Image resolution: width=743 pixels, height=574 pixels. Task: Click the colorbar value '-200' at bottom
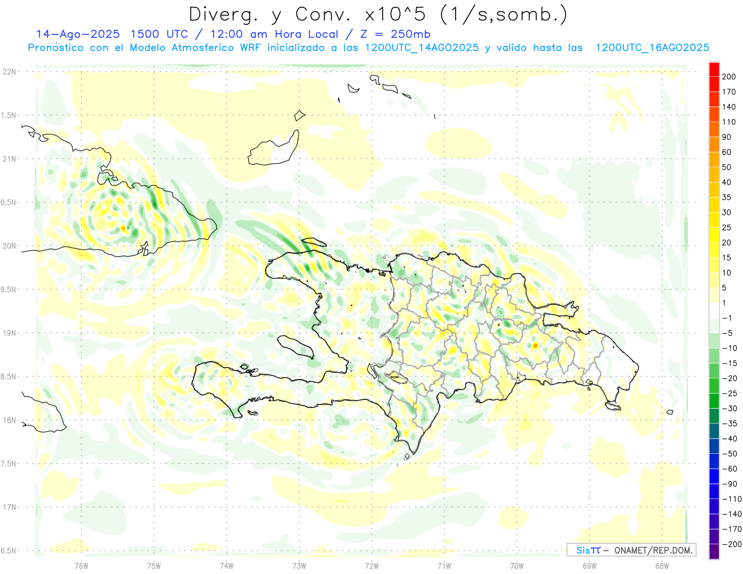coord(732,544)
